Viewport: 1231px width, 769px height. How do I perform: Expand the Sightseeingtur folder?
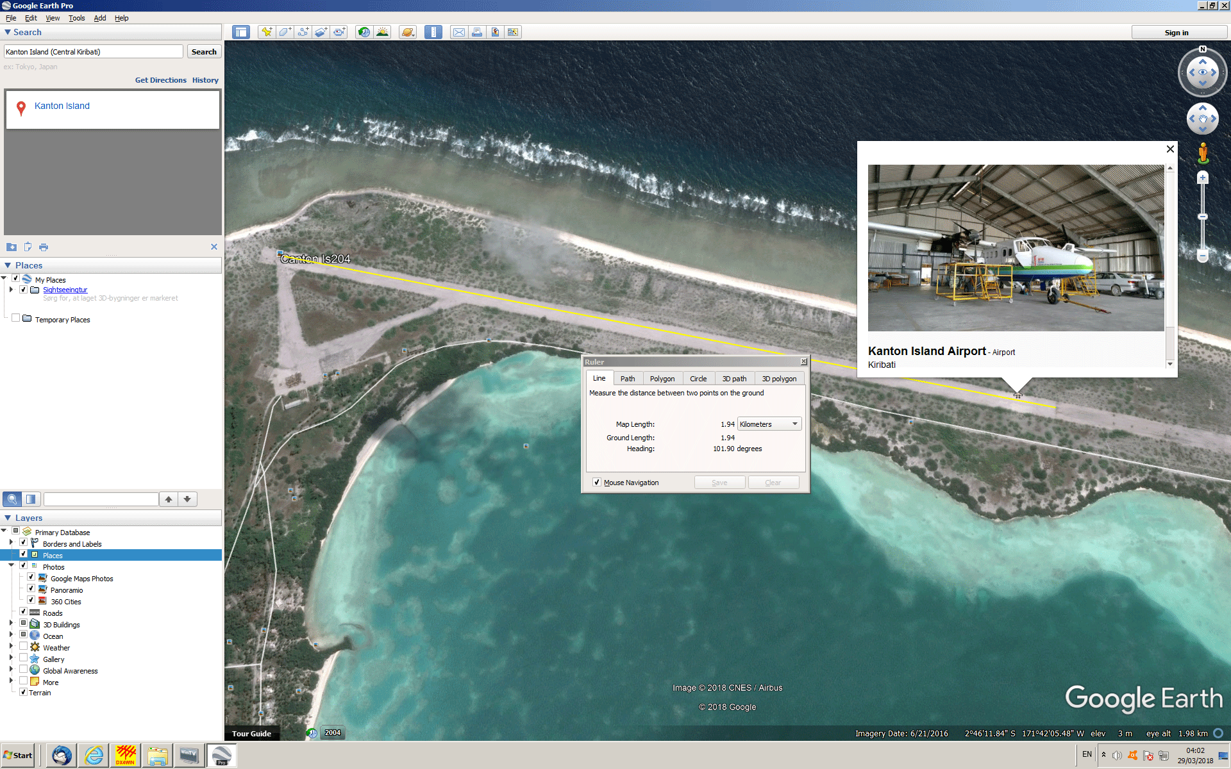(11, 290)
